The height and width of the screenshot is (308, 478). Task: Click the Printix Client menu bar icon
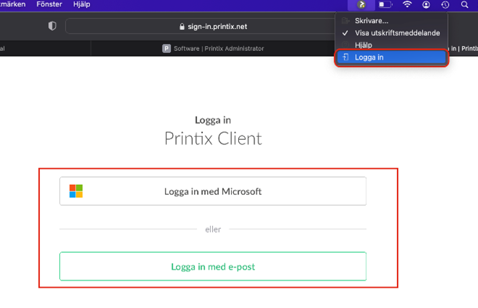pos(361,4)
